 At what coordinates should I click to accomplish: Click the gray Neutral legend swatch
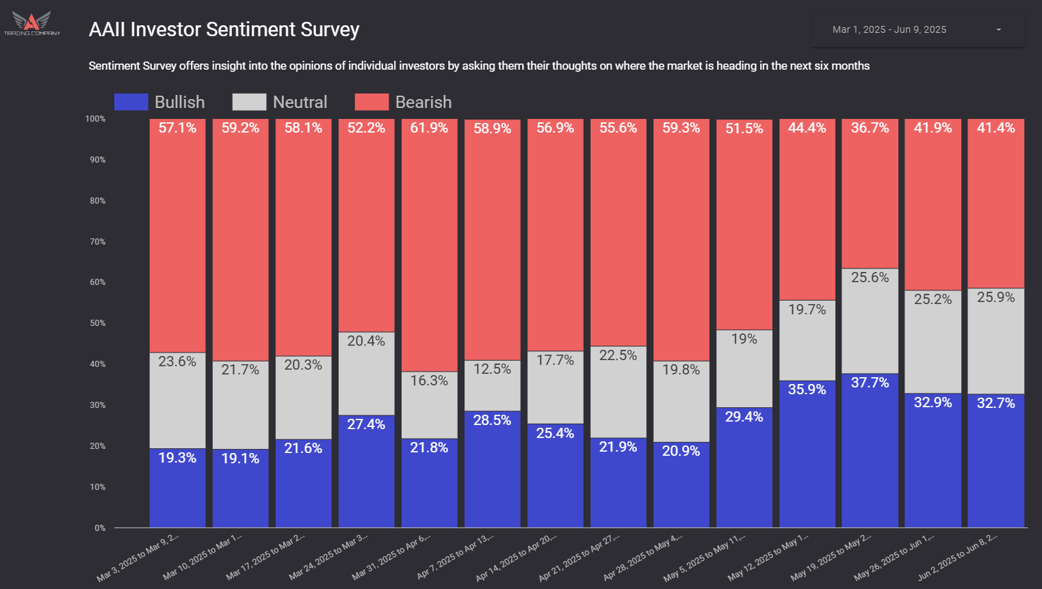pyautogui.click(x=249, y=102)
